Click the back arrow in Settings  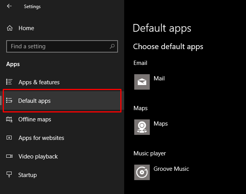tap(9, 6)
